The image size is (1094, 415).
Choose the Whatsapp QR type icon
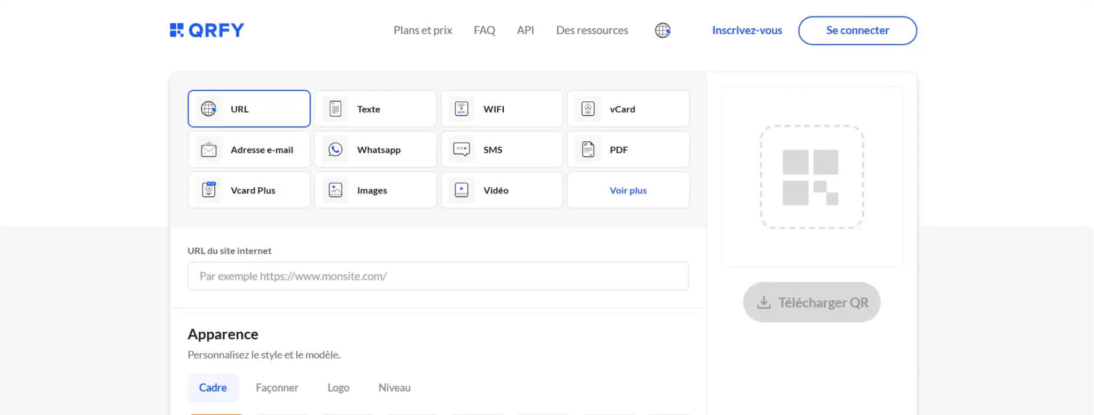click(x=335, y=150)
